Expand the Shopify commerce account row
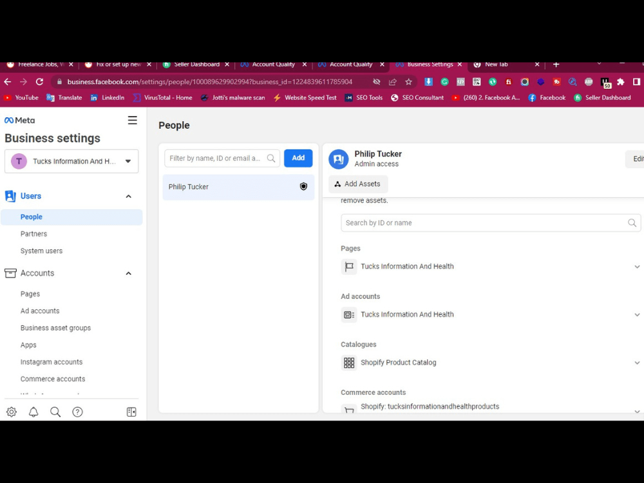The height and width of the screenshot is (483, 644). pyautogui.click(x=637, y=411)
